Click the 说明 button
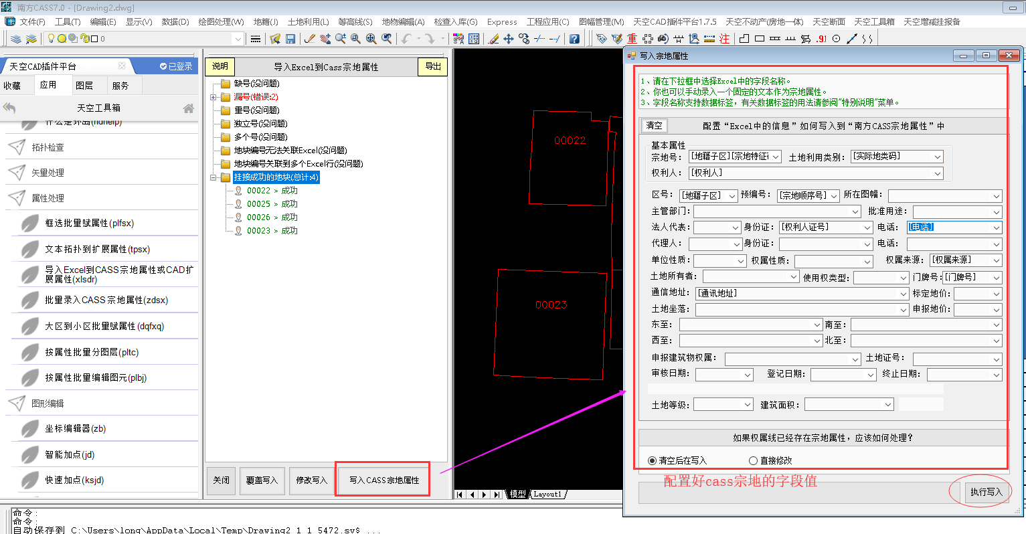Viewport: 1026px width, 534px height. [x=220, y=66]
